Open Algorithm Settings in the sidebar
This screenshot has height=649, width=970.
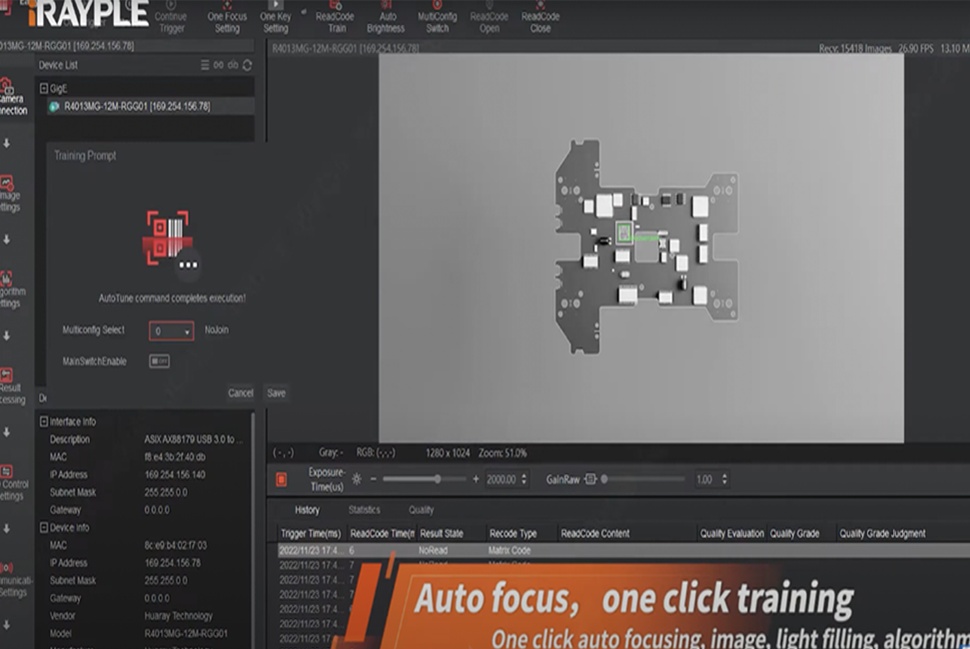tap(10, 290)
